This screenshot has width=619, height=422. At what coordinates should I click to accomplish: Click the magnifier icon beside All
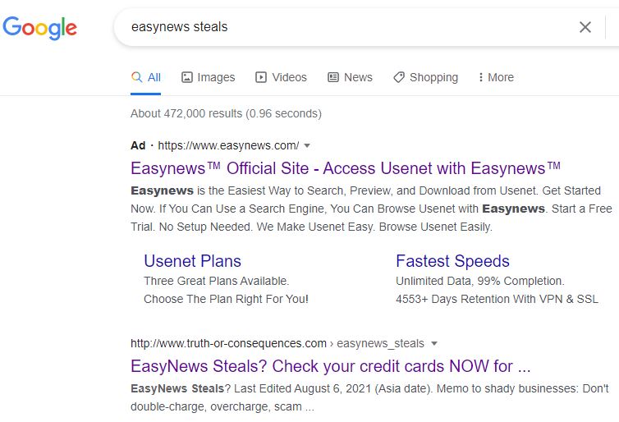(x=136, y=76)
